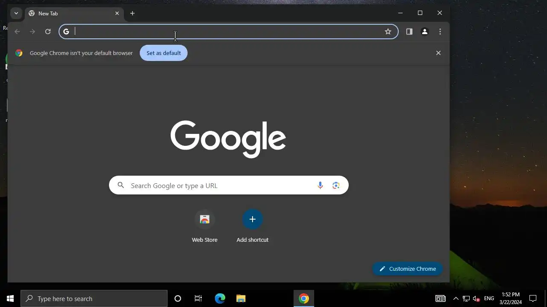The height and width of the screenshot is (307, 547).
Task: Click the Windows taskbar search box
Action: coord(94,298)
